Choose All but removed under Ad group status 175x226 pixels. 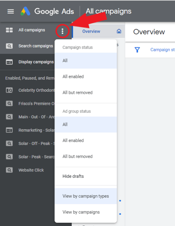[86, 157]
